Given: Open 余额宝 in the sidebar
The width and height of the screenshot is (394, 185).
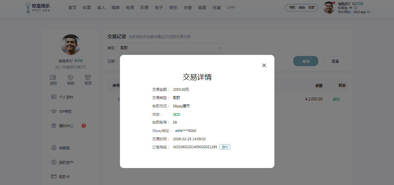Looking at the screenshot, I should coord(64,148).
